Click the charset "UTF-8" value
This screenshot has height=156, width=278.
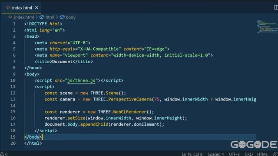79,42
